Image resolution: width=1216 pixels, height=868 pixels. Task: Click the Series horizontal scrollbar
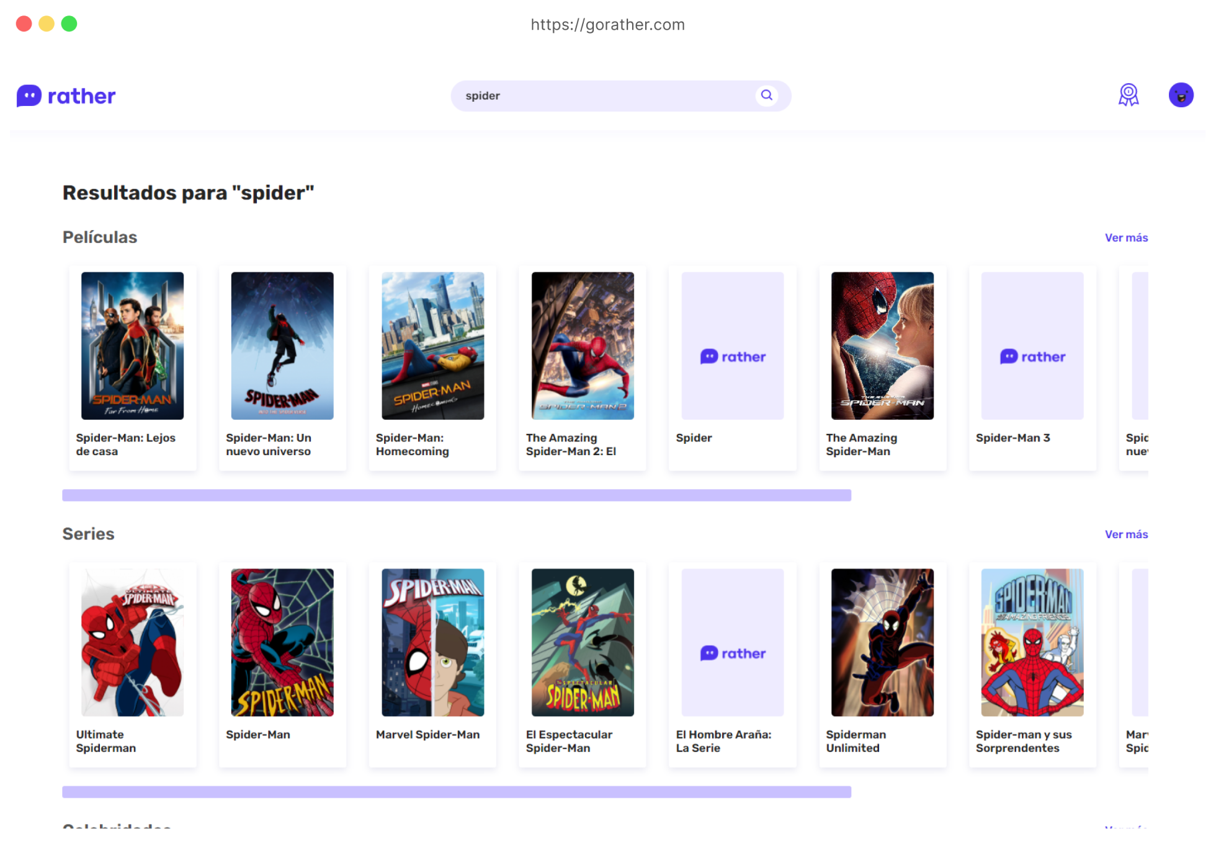click(457, 792)
